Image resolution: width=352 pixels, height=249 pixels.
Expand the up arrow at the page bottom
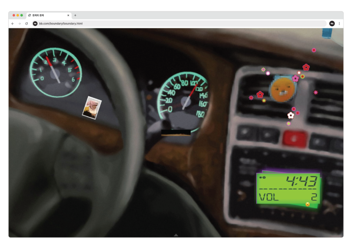pos(176,235)
